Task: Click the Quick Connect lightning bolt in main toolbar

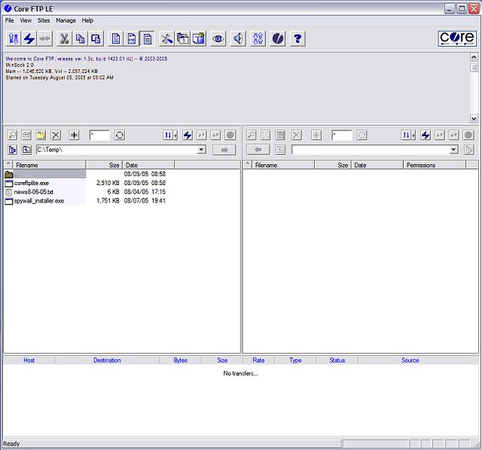Action: coord(29,38)
